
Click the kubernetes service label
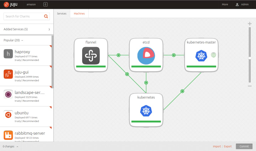pyautogui.click(x=146, y=97)
